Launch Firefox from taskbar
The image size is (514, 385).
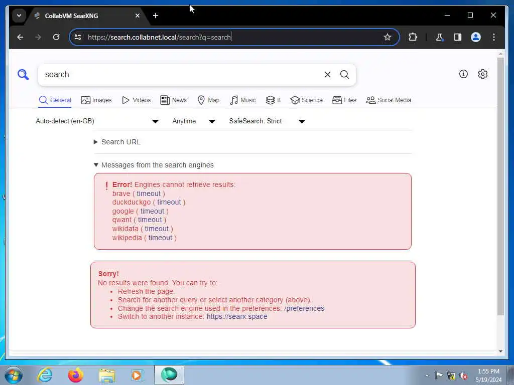coord(75,375)
